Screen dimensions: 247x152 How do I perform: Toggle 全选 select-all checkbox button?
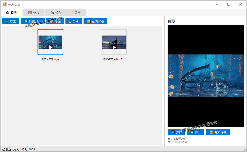click(x=74, y=21)
